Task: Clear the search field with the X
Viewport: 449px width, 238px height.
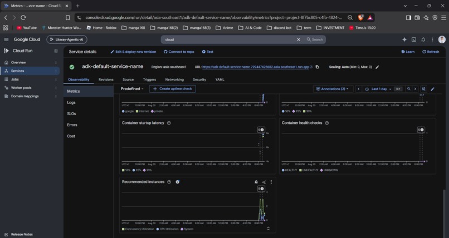Action: pos(299,39)
